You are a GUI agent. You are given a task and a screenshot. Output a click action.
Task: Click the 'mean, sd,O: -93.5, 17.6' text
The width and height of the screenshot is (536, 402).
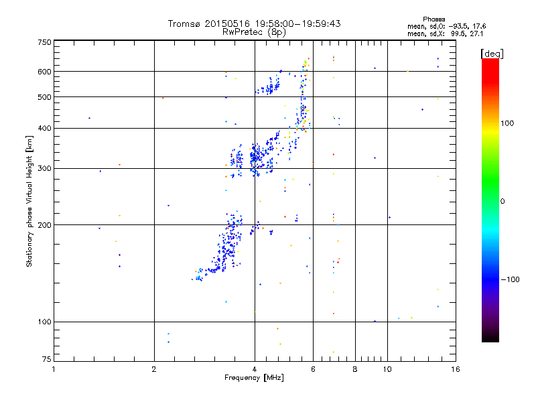pyautogui.click(x=446, y=26)
